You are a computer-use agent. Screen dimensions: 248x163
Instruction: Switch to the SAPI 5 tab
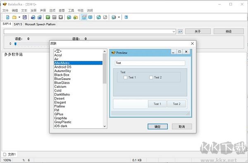click(18, 24)
